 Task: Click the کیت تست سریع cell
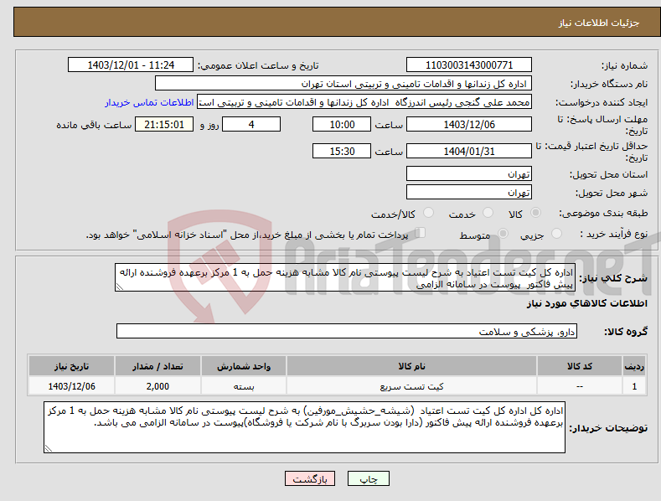[x=411, y=386]
